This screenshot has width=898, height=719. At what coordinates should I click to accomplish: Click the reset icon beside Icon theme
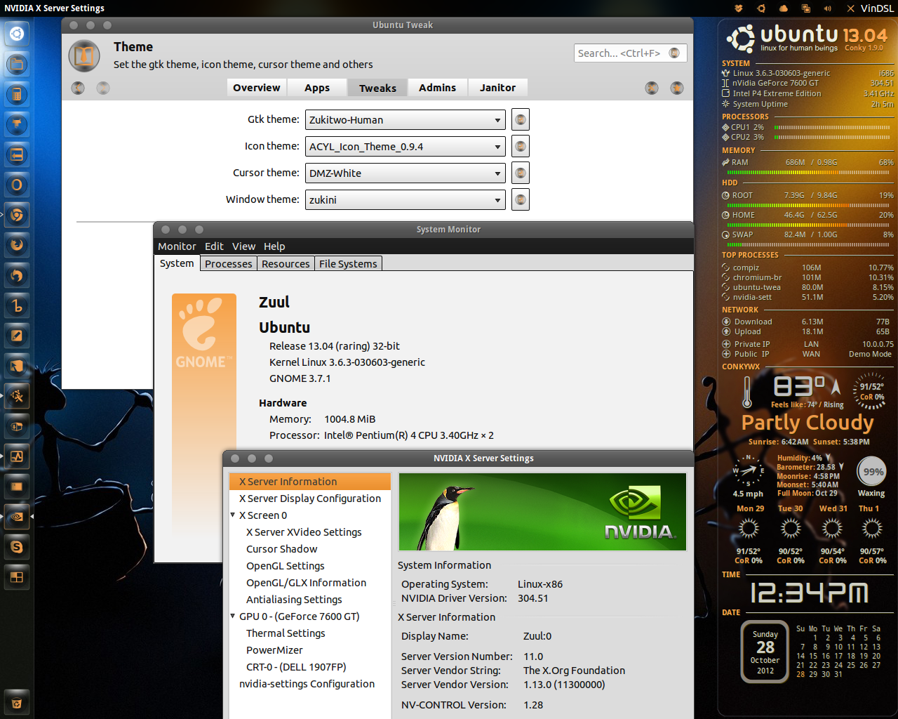tap(521, 146)
